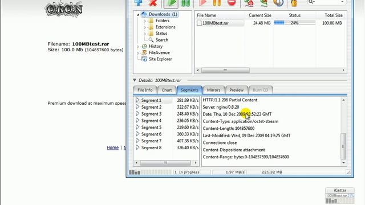The height and width of the screenshot is (205, 365).
Task: Switch to the Mirrors tab
Action: tap(213, 90)
